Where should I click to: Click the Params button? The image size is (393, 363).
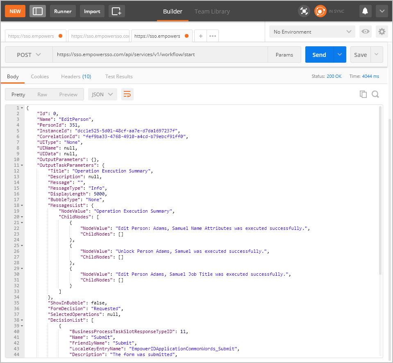284,55
